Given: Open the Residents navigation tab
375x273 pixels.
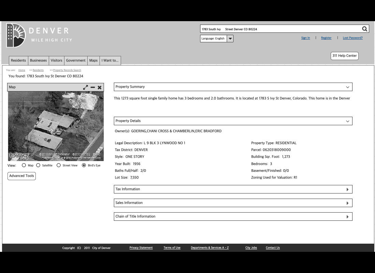Looking at the screenshot, I should (x=18, y=60).
